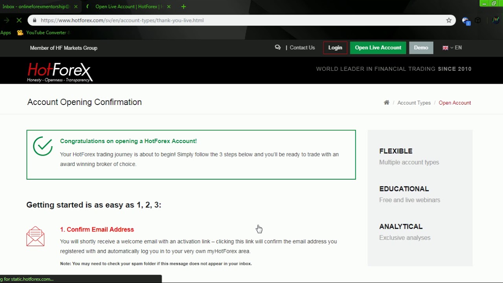Open the live chat bubble icon

click(278, 48)
